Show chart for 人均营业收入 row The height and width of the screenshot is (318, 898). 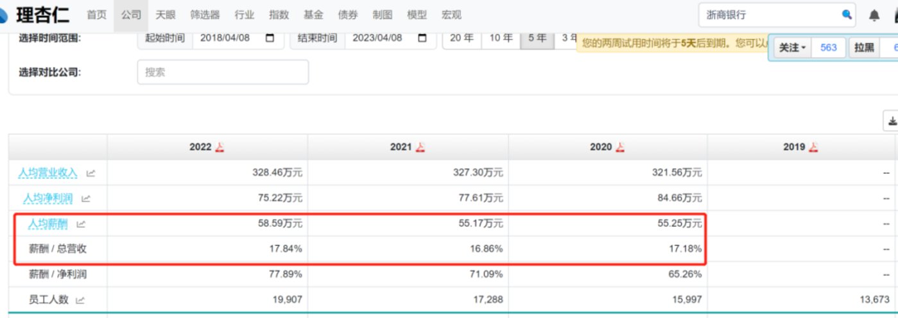pyautogui.click(x=91, y=173)
